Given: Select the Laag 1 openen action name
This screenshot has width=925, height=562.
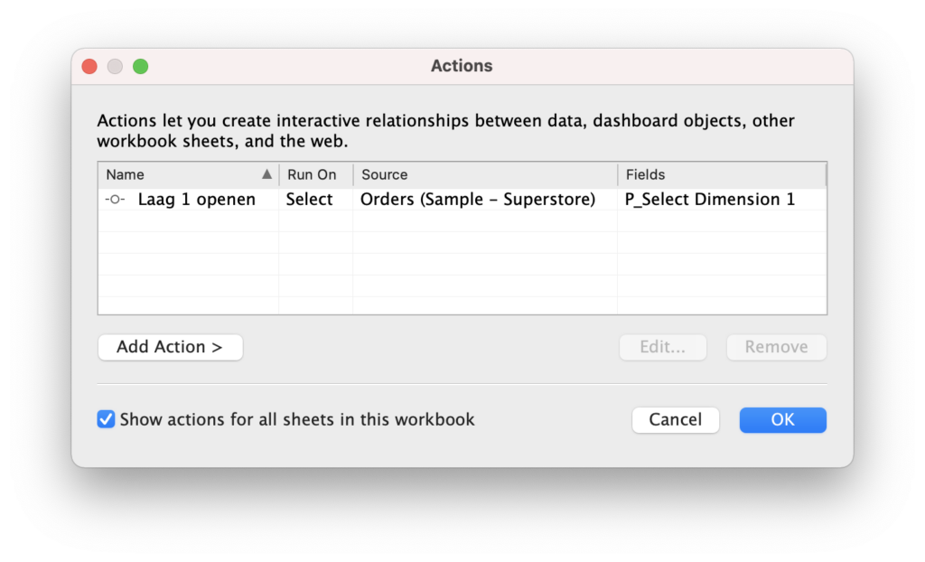Looking at the screenshot, I should coord(196,200).
